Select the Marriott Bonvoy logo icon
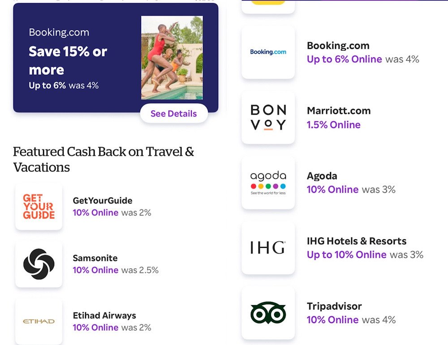The width and height of the screenshot is (448, 345). click(268, 117)
